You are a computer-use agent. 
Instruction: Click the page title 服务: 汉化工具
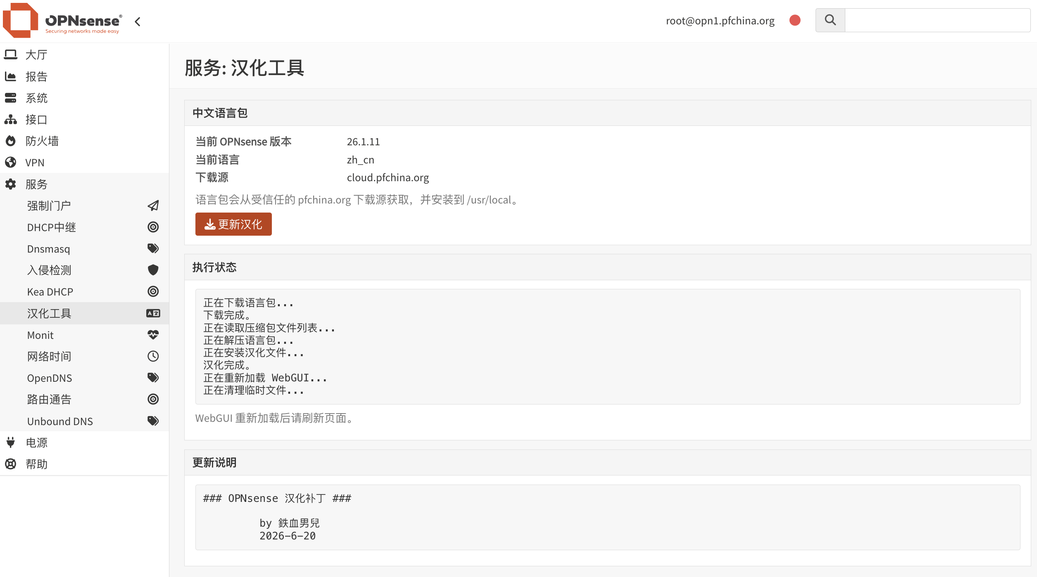click(244, 68)
